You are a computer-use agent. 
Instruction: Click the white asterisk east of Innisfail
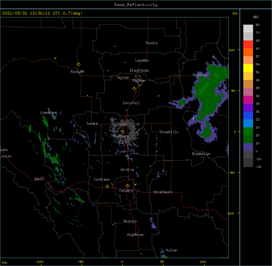point(158,96)
